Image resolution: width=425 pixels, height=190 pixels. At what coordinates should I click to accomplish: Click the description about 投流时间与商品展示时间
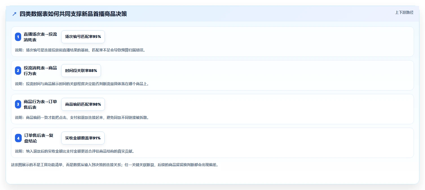click(82, 84)
